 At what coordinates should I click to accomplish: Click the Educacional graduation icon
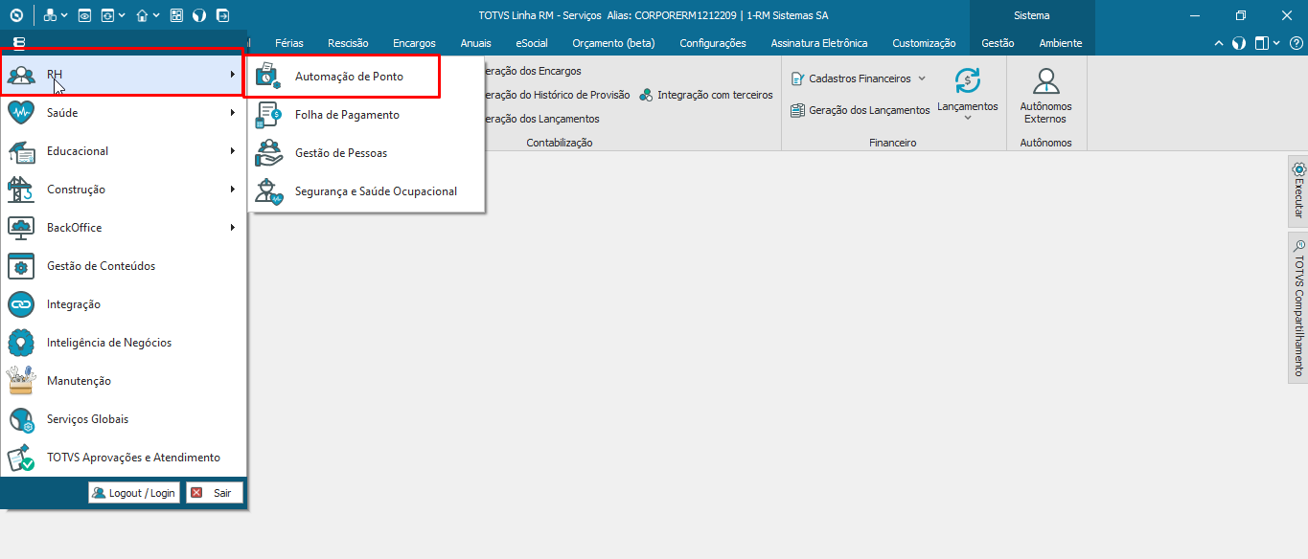[x=21, y=151]
